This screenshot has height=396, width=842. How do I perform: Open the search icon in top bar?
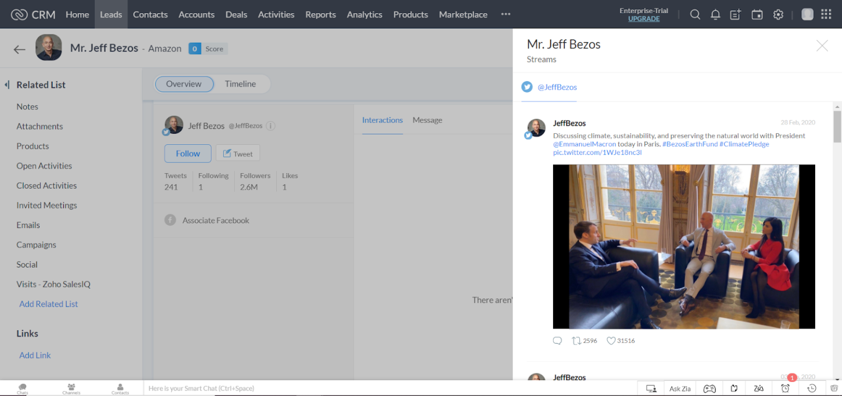coord(695,14)
